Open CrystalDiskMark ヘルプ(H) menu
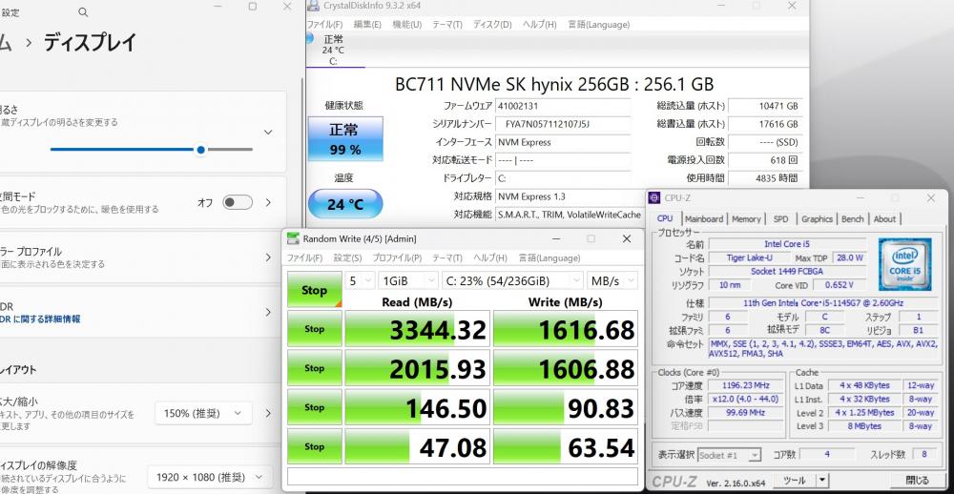The height and width of the screenshot is (494, 954). [x=489, y=257]
